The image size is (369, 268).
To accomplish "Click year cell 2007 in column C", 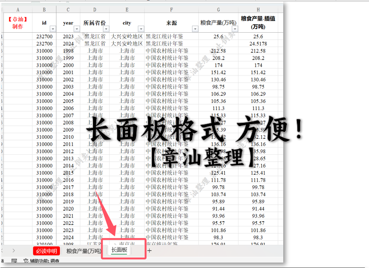I will [68, 116].
